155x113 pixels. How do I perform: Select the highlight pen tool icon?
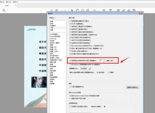pyautogui.click(x=124, y=10)
